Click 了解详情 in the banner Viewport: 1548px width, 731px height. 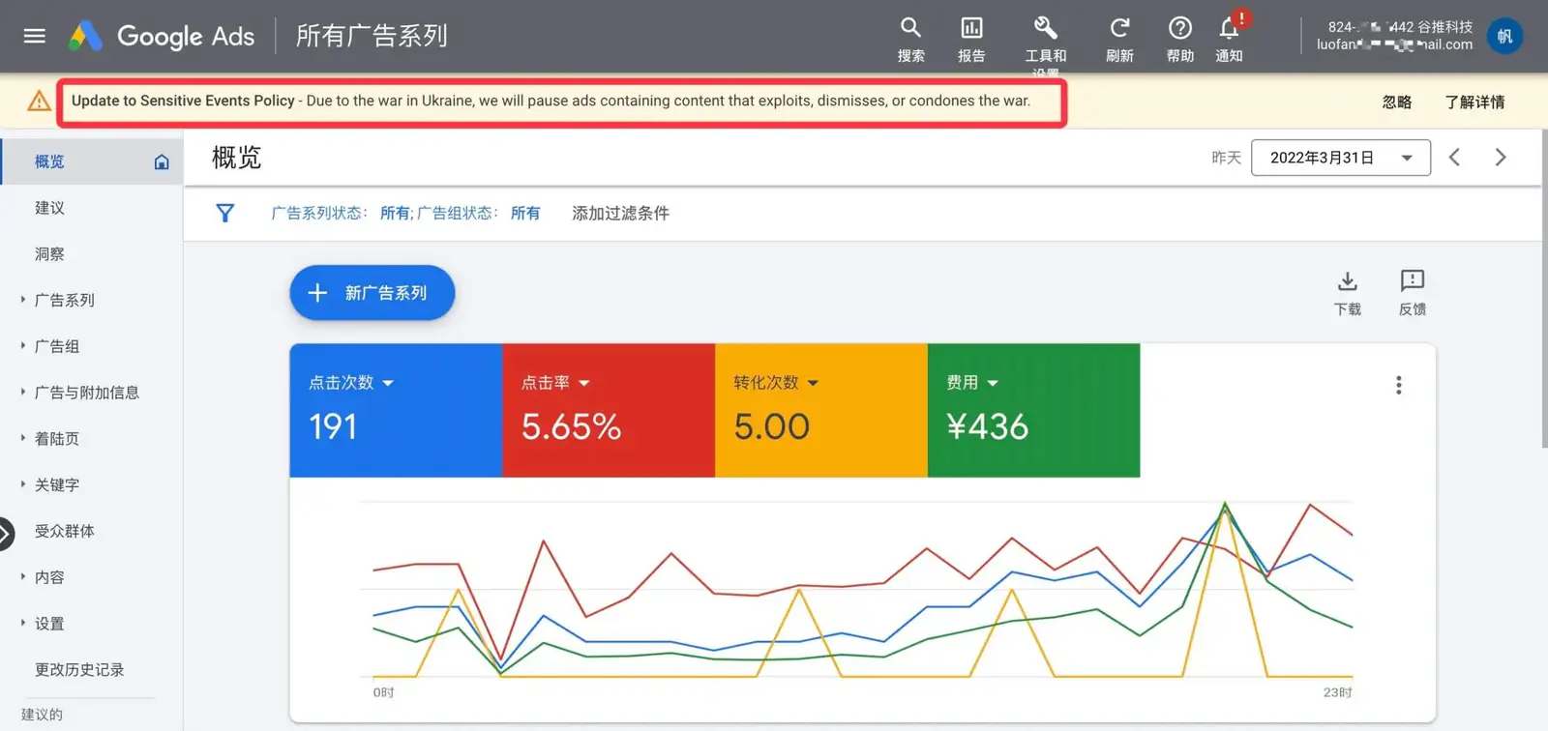click(x=1474, y=102)
